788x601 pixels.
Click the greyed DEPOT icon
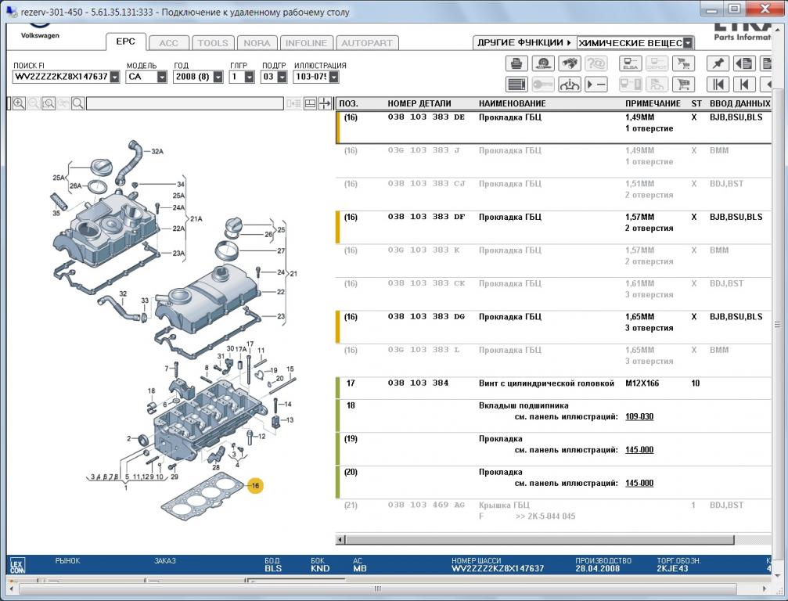pos(657,63)
